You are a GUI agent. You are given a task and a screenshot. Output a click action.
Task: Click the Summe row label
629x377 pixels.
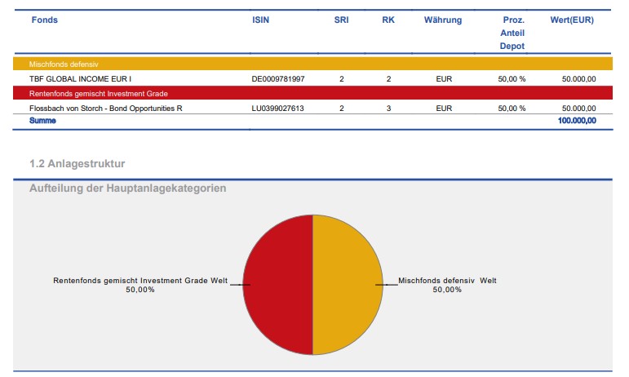tap(42, 121)
